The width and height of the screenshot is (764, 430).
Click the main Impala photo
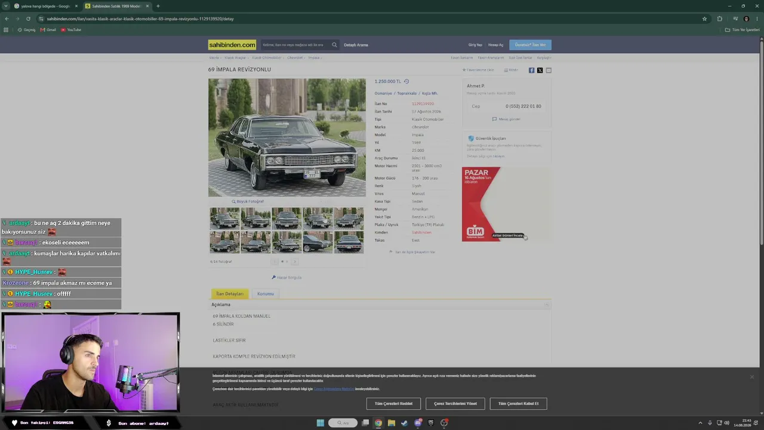[287, 137]
